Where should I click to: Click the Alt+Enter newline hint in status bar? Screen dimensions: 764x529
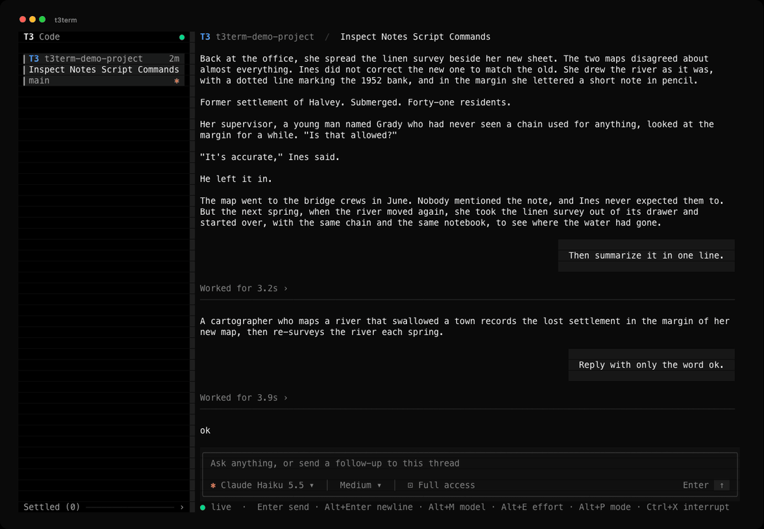(x=368, y=507)
